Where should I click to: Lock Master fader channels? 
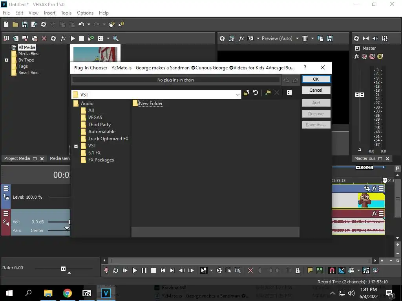point(360,150)
